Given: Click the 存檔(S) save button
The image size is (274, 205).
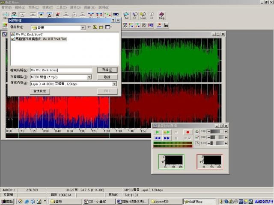Looking at the screenshot, I should pos(107,70).
